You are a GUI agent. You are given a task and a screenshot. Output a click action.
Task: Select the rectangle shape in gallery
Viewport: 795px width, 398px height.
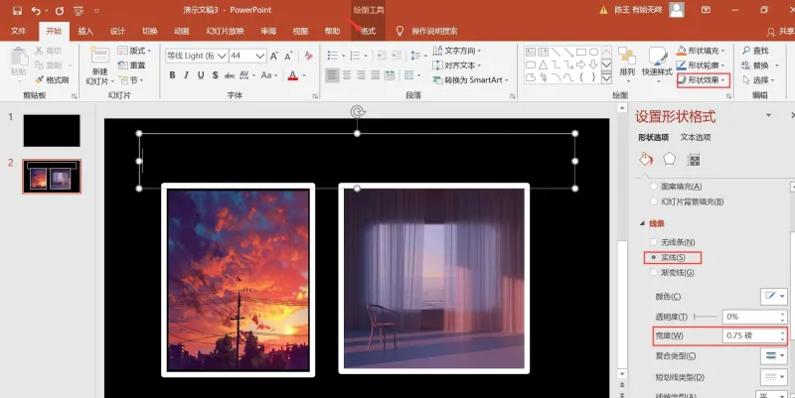tap(581, 52)
